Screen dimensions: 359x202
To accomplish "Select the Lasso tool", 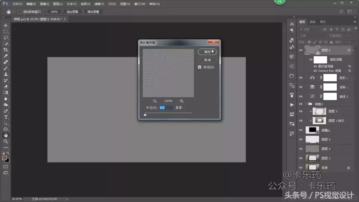I will [x=6, y=37].
